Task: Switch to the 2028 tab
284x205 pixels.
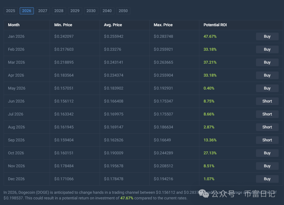Action: click(59, 11)
